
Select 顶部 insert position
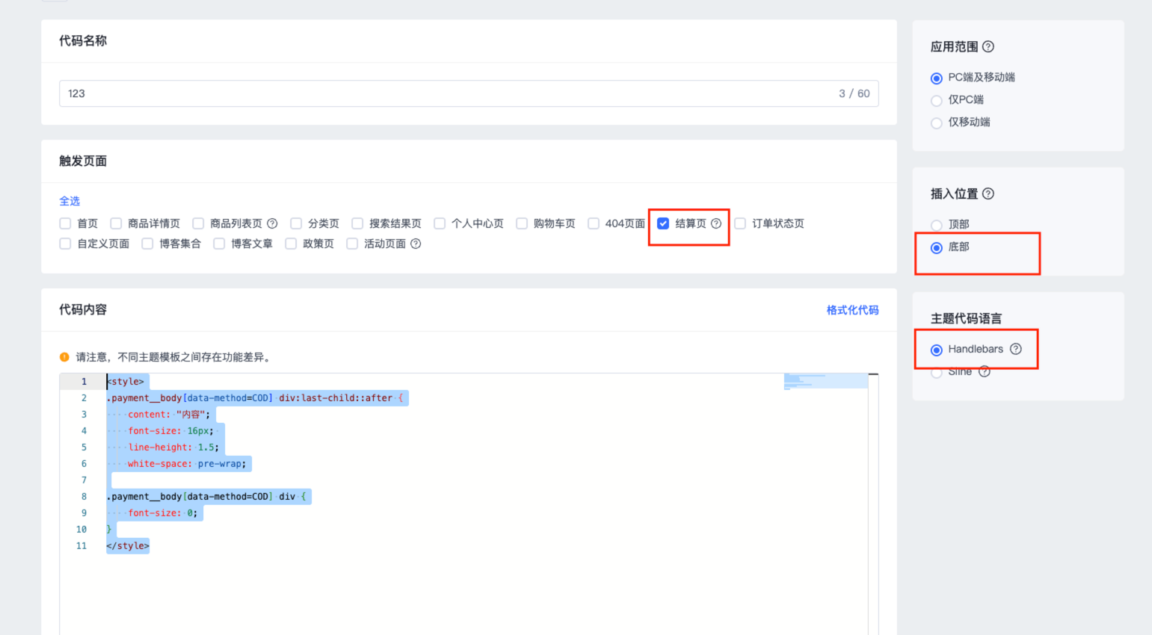point(937,225)
